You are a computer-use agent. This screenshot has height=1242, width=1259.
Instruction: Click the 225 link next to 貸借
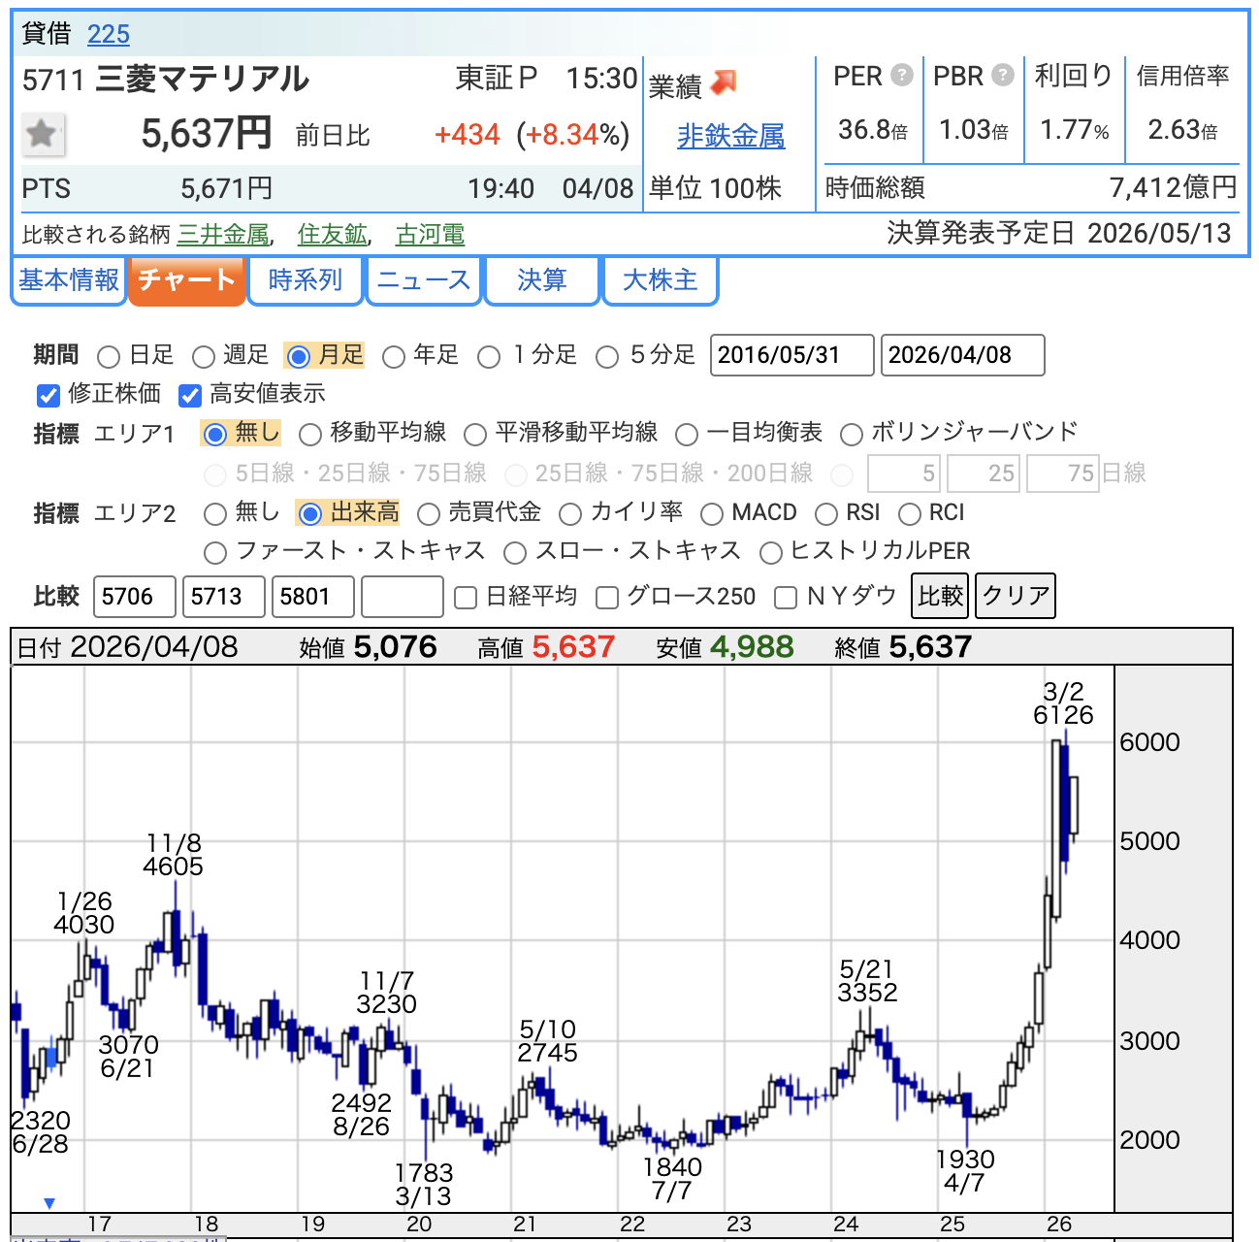point(109,35)
